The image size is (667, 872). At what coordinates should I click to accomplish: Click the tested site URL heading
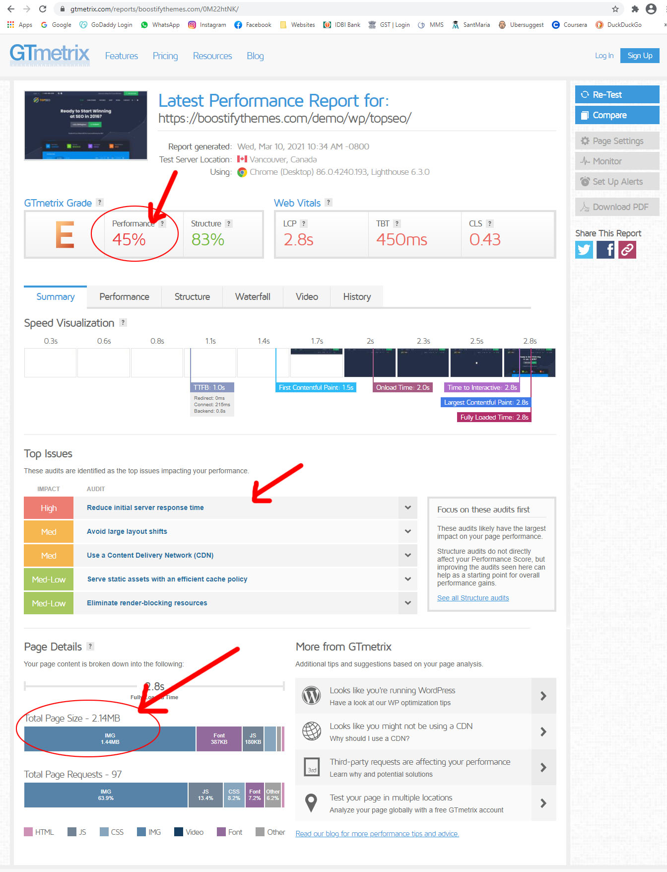(285, 118)
